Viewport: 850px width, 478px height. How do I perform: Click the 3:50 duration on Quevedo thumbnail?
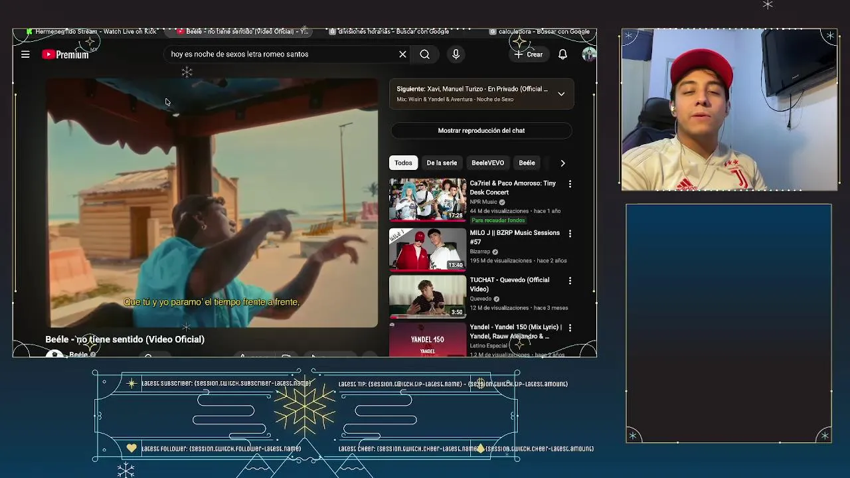point(456,312)
